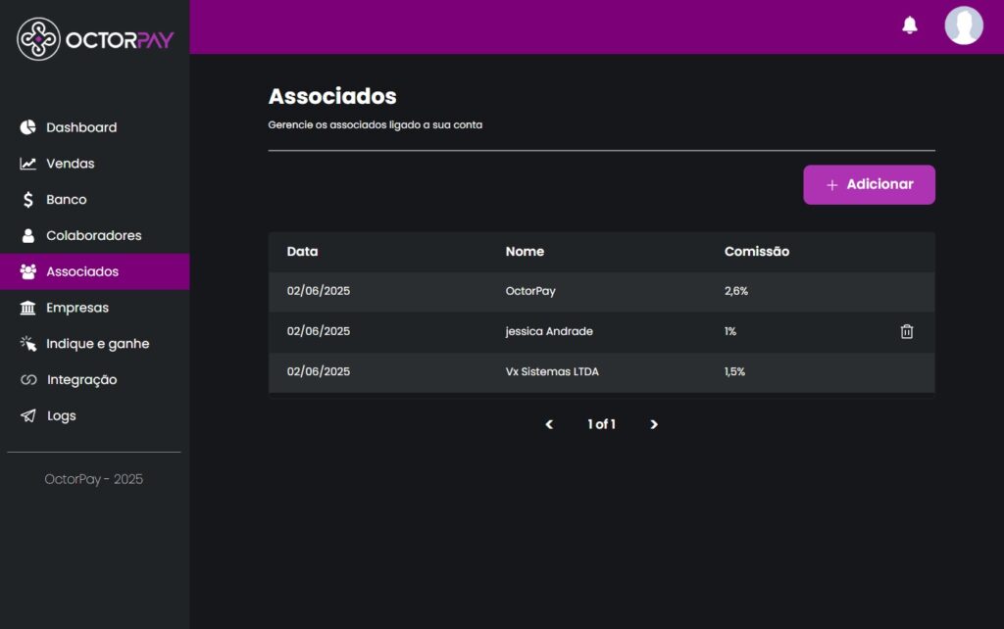Select the OctorPay name cell
Viewport: 1004px width, 629px height.
[530, 291]
